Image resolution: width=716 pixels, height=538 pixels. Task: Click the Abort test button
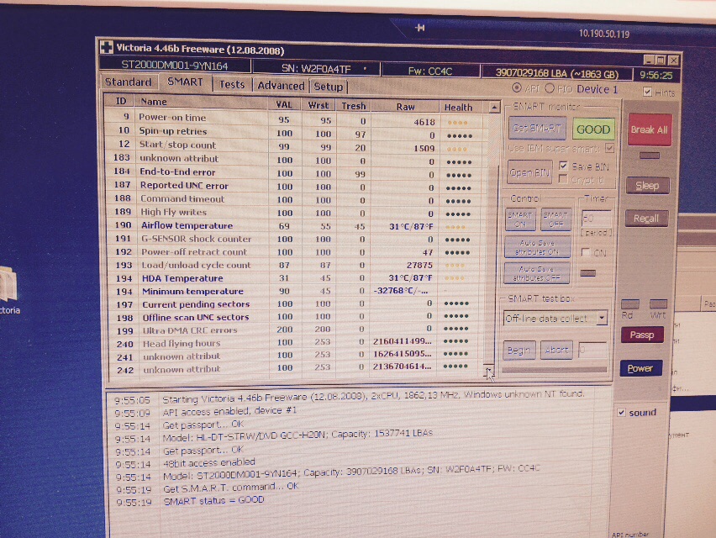pyautogui.click(x=556, y=351)
